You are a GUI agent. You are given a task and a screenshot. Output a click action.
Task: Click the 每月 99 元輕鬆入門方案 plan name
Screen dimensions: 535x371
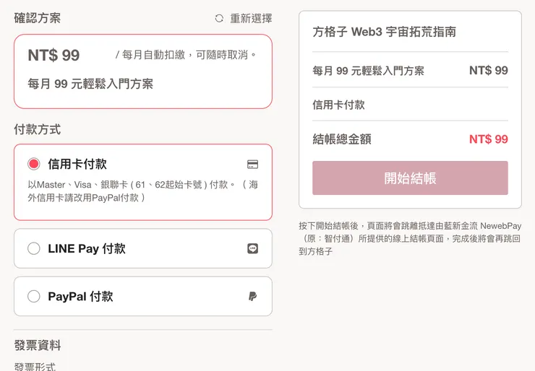90,84
